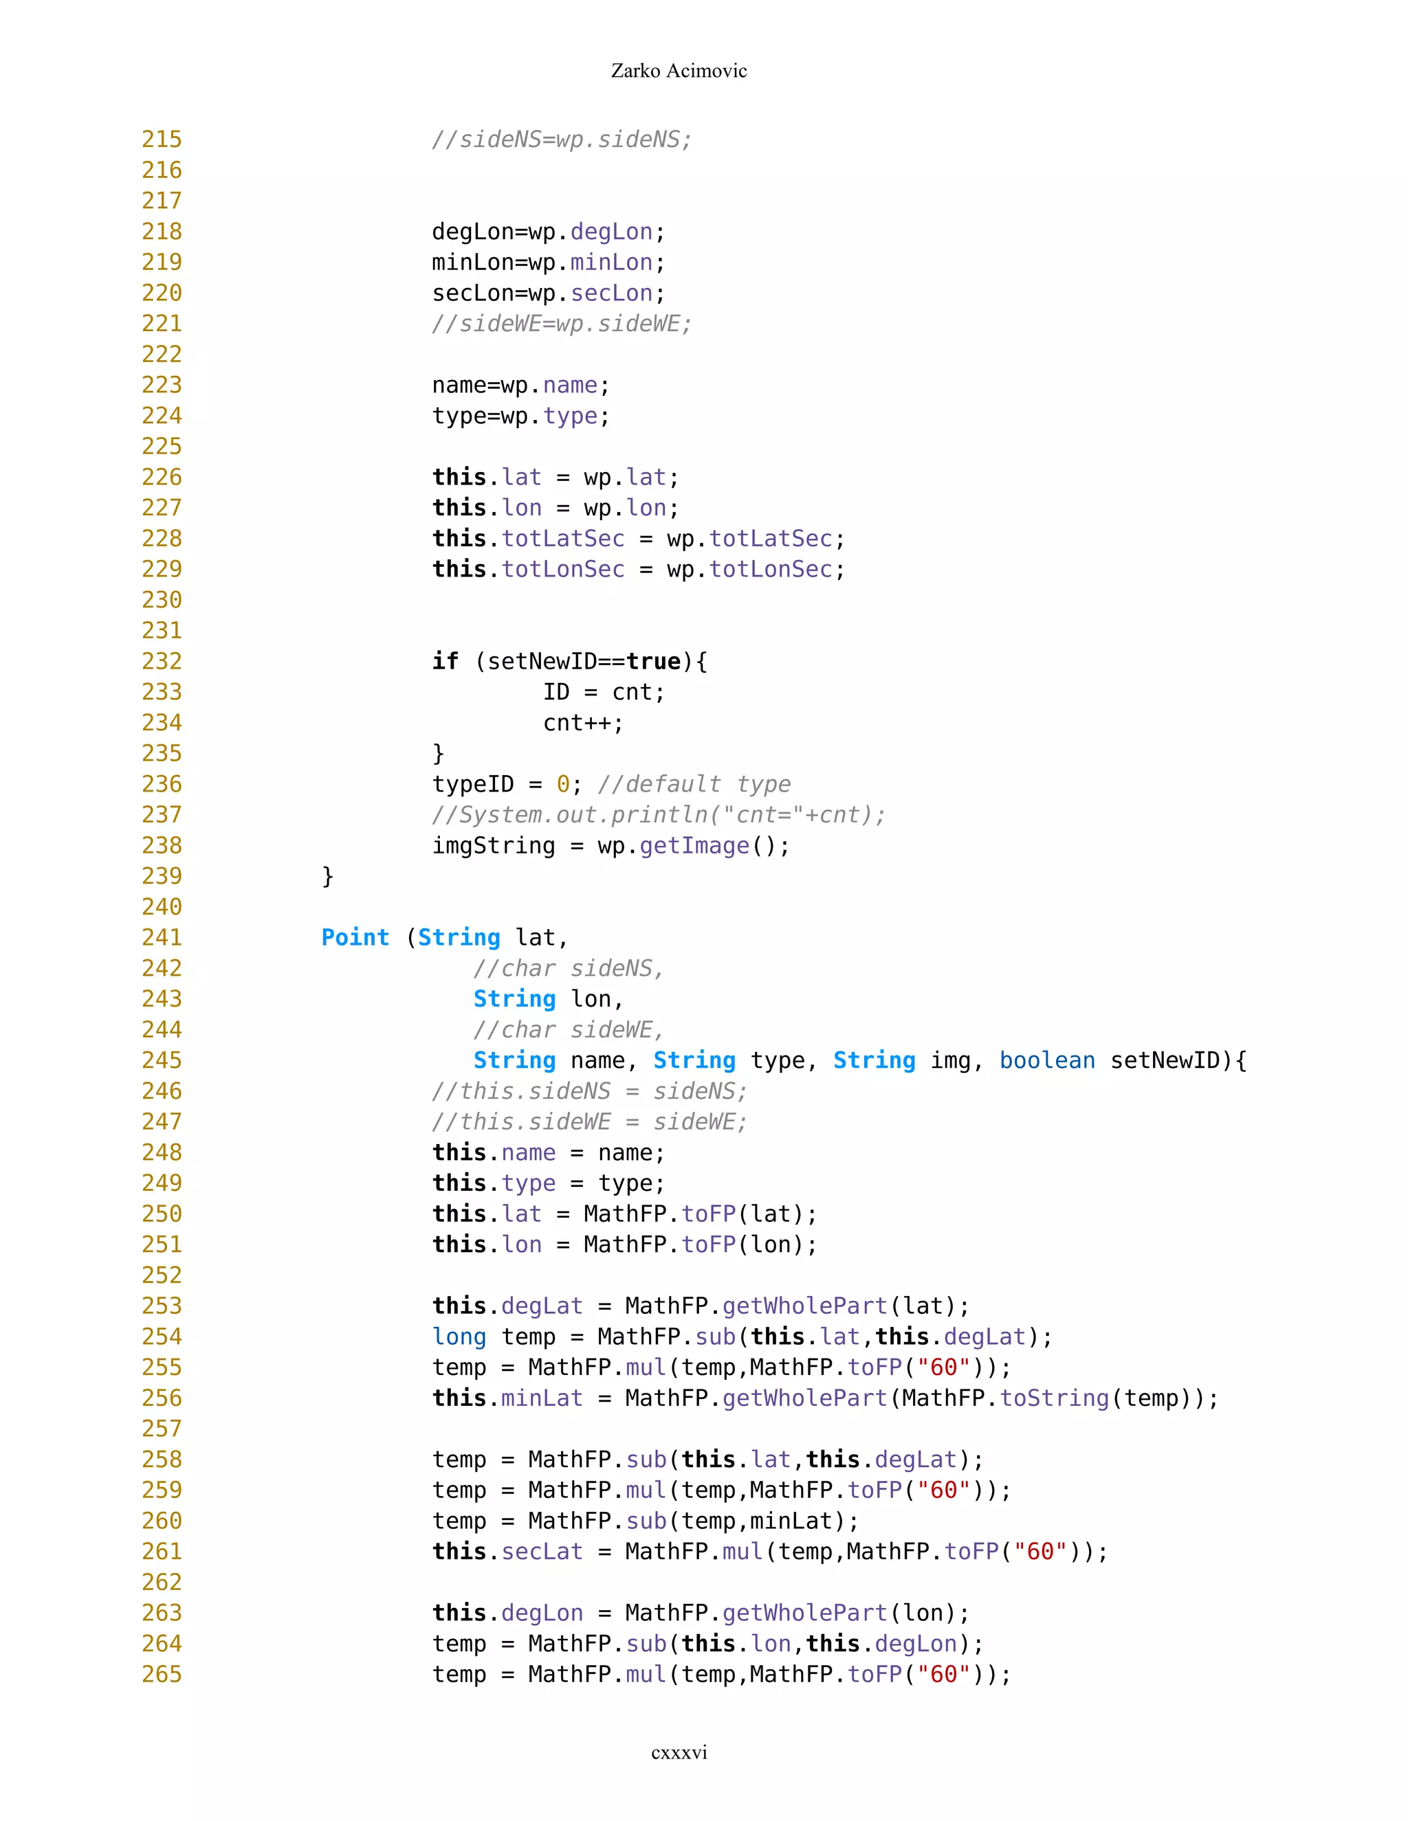The image size is (1408, 1821).
Task: Click line number 215
Action: coord(162,139)
